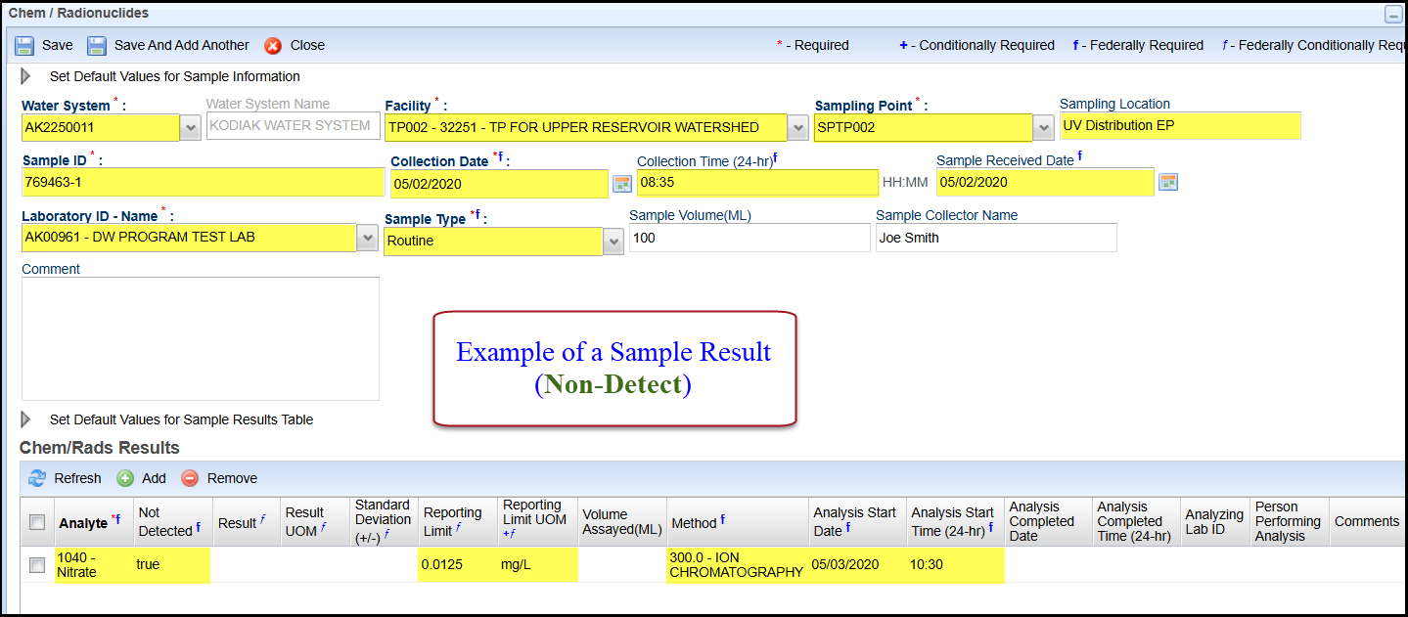
Task: Open the Sample Type dropdown
Action: [x=613, y=242]
